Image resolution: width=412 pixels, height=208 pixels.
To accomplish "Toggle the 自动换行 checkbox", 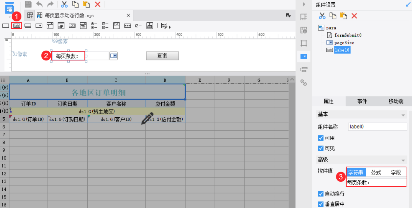I will coord(321,194).
